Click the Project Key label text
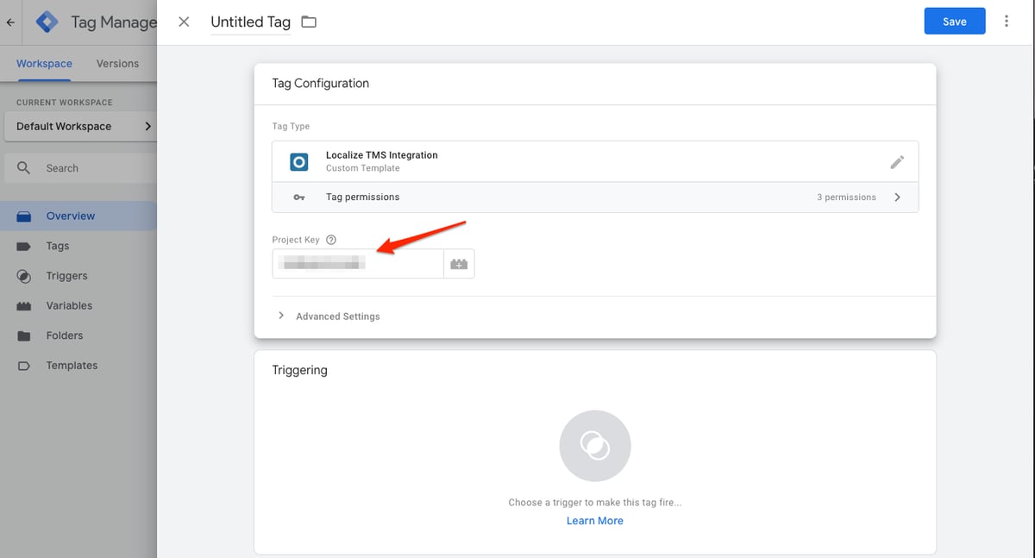This screenshot has height=558, width=1035. coord(296,240)
